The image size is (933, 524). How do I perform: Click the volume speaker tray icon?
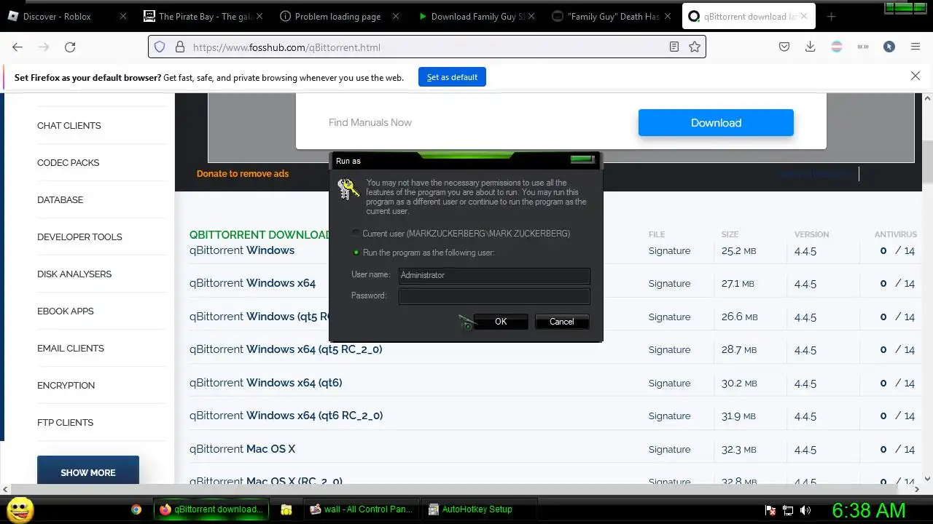coord(805,510)
